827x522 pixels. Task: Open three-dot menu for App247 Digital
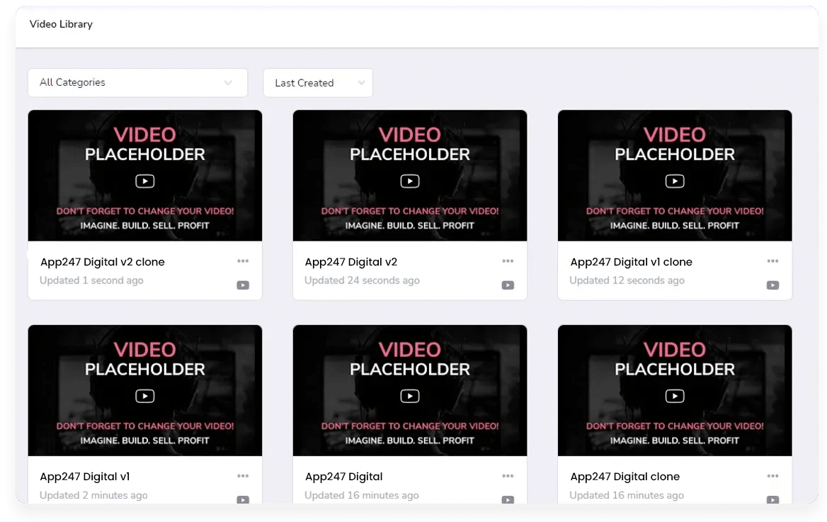click(x=508, y=477)
